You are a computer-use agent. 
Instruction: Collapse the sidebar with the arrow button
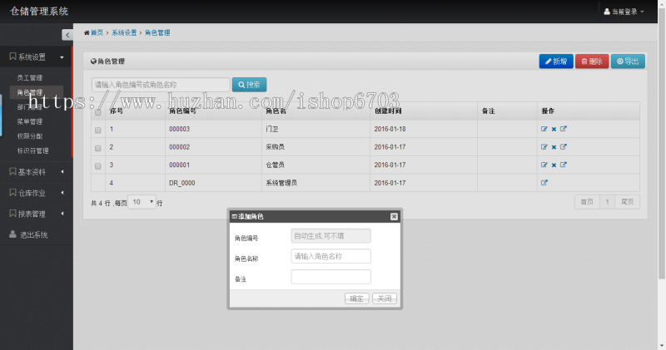[67, 35]
